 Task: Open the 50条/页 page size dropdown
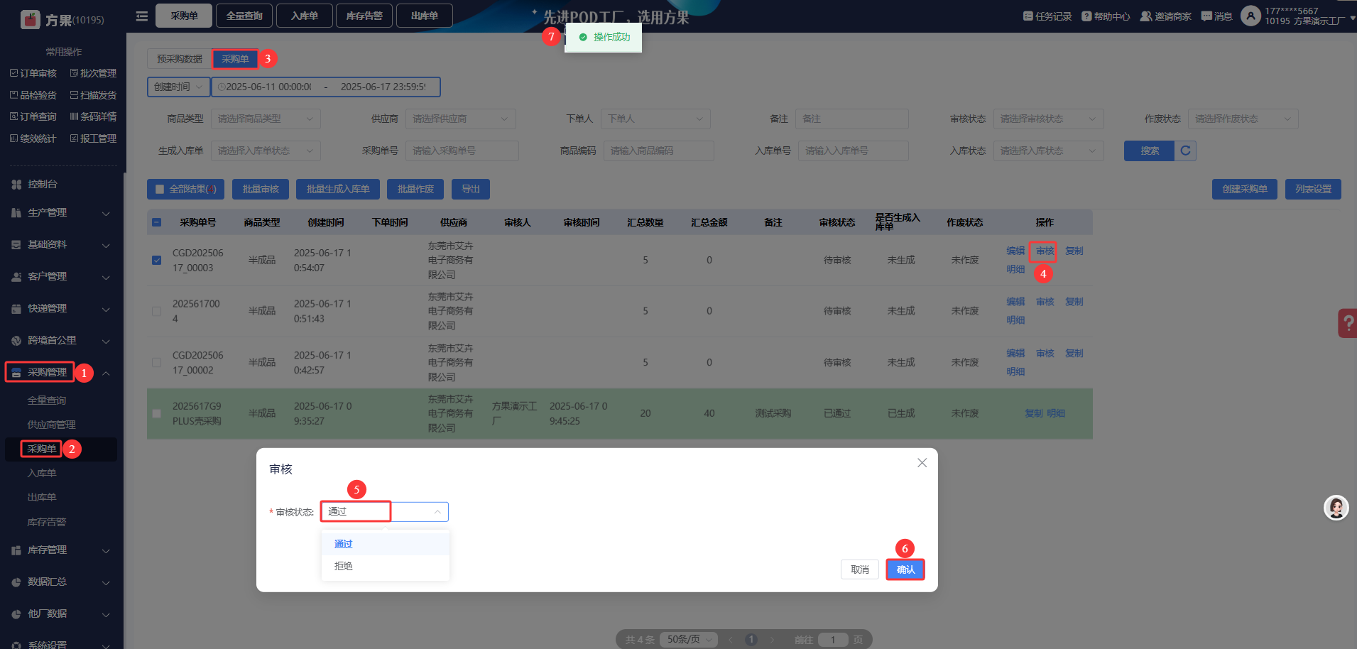[x=689, y=640]
